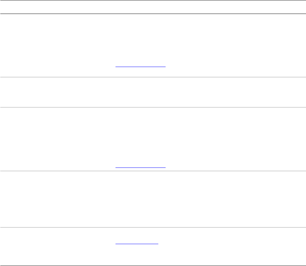306x266 pixels.
Task: Click the underlined link in the first table row
Action: pyautogui.click(x=140, y=66)
